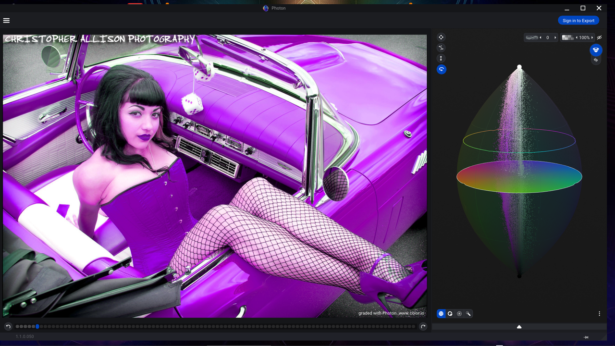Image resolution: width=615 pixels, height=346 pixels.
Task: Click the upper hue ring outline in scope
Action: [519, 140]
